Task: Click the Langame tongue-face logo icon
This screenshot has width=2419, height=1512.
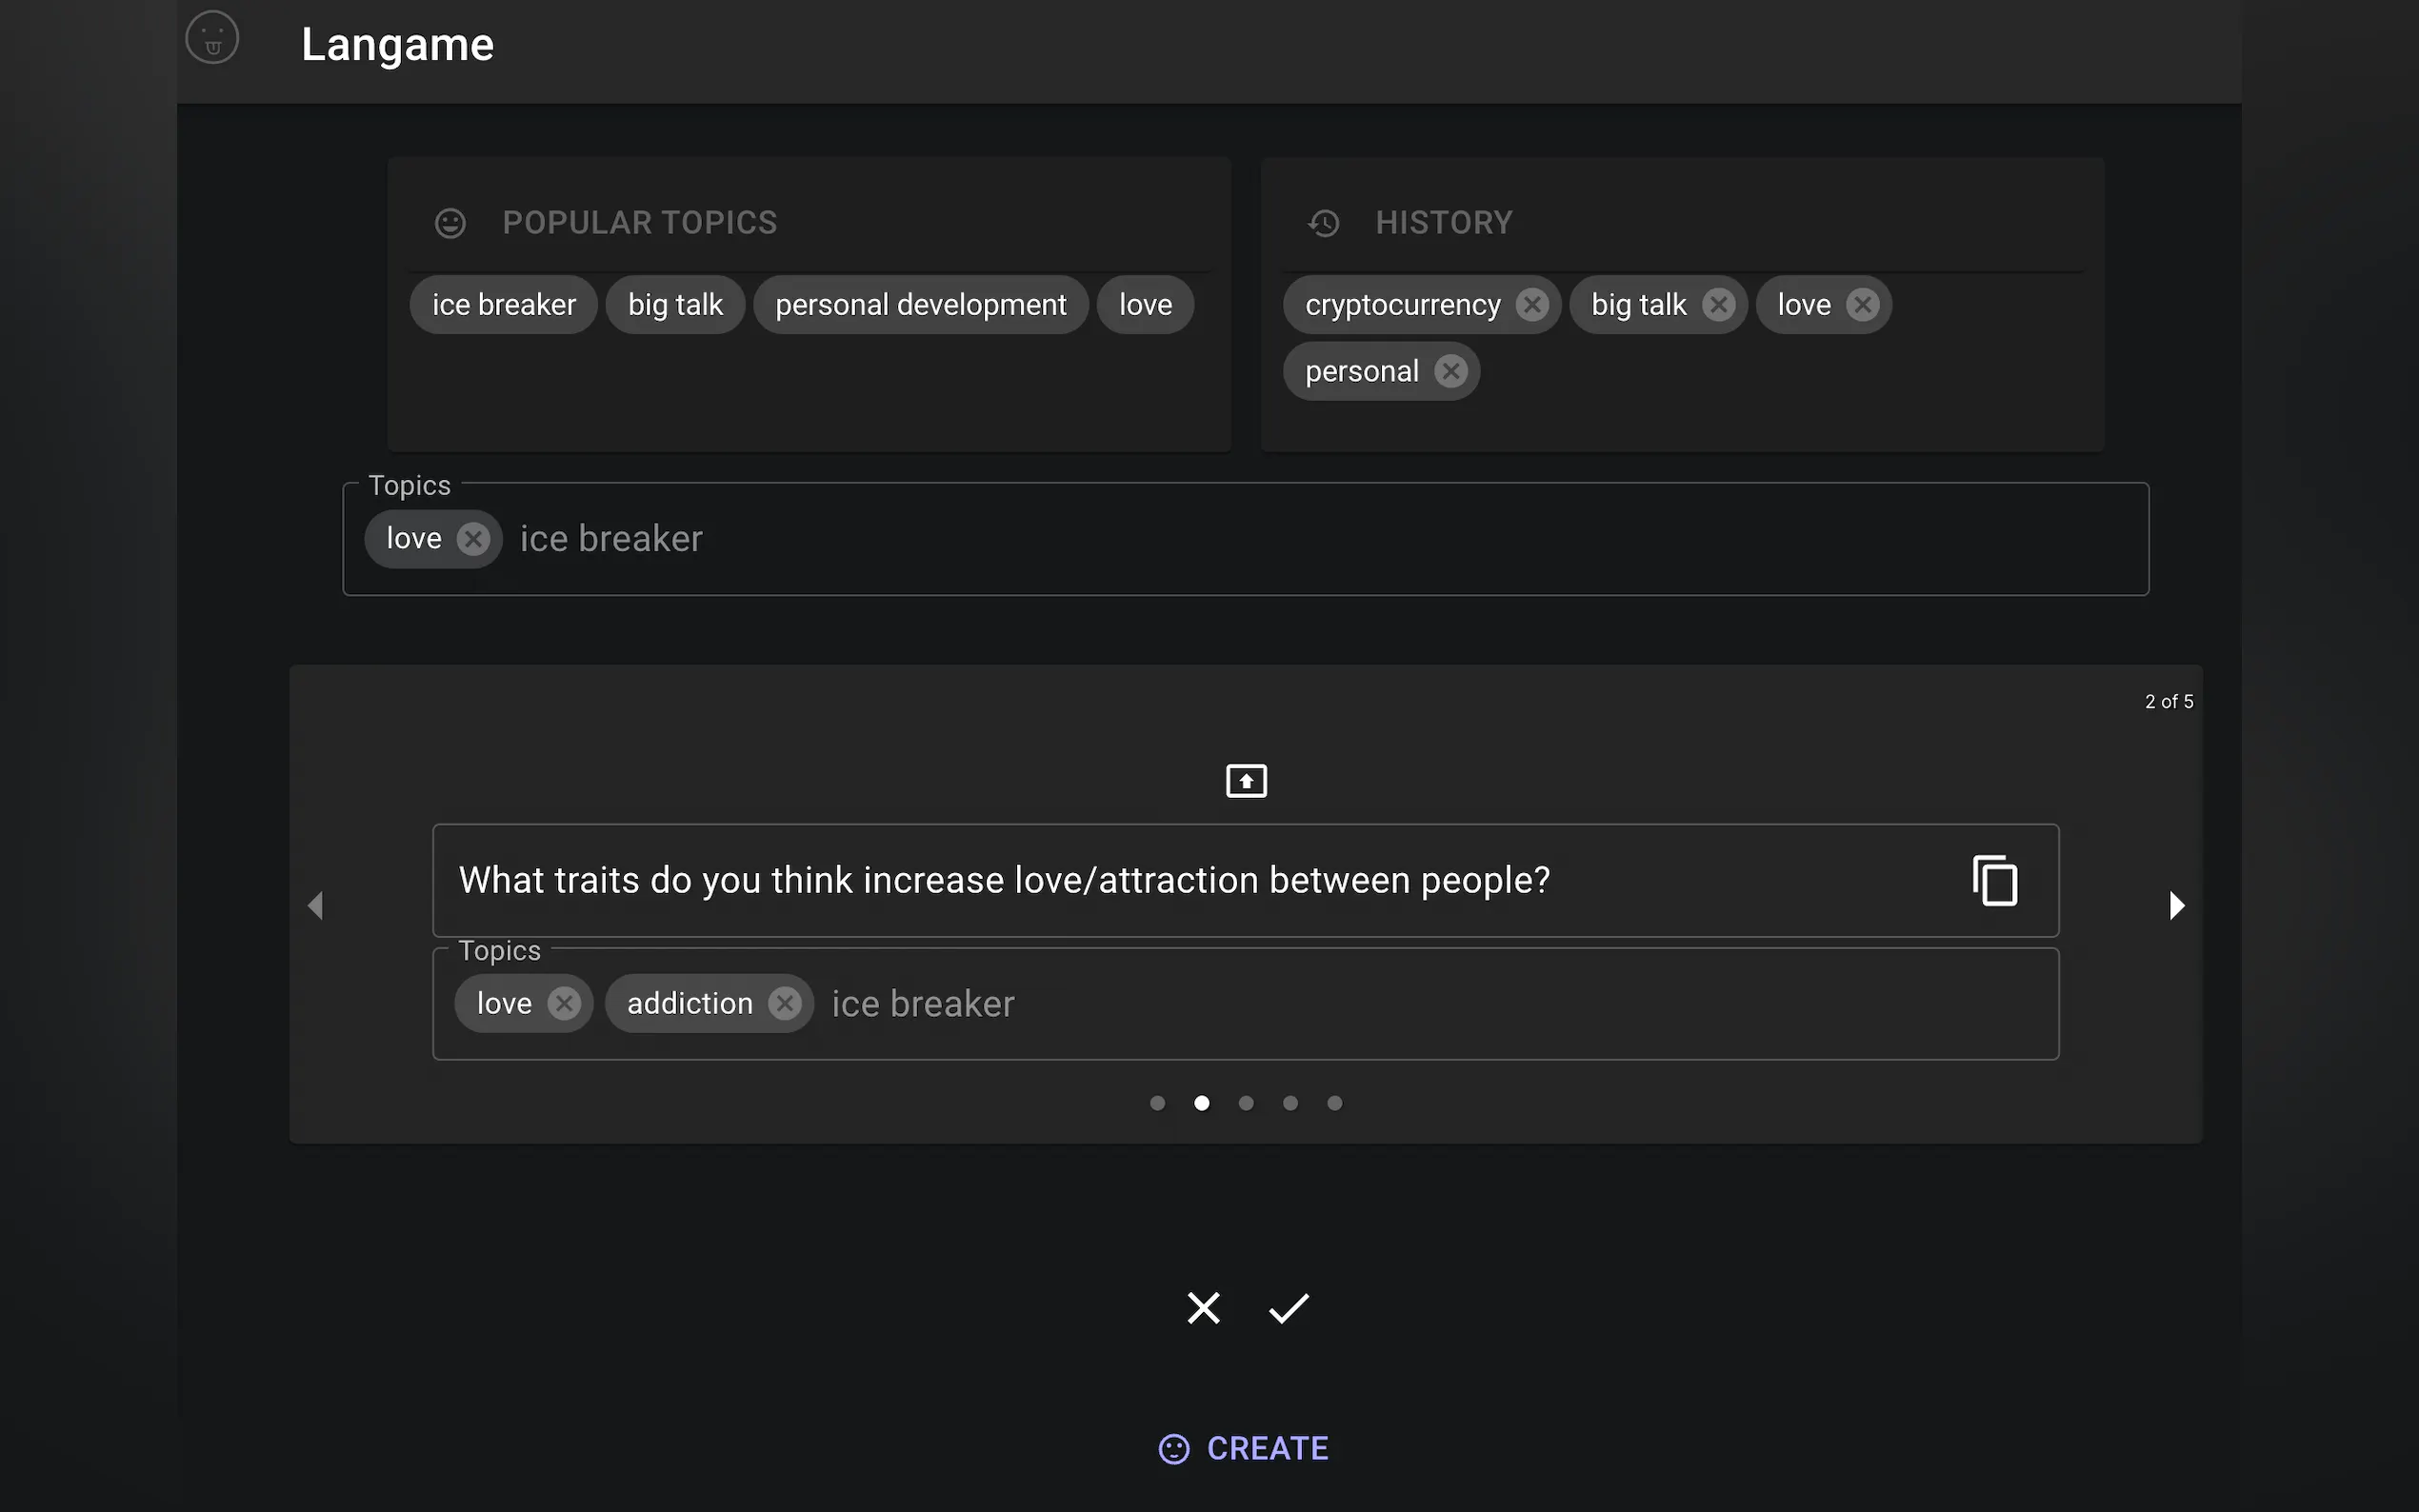Action: tap(212, 38)
